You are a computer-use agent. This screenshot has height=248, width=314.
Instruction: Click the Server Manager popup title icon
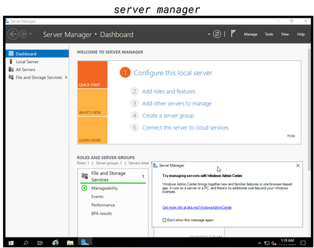[x=155, y=166]
